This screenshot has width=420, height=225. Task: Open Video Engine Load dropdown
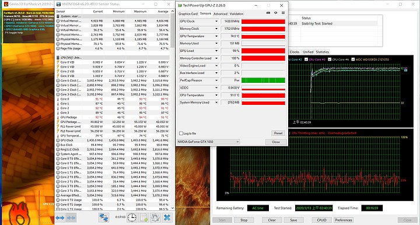pos(216,65)
